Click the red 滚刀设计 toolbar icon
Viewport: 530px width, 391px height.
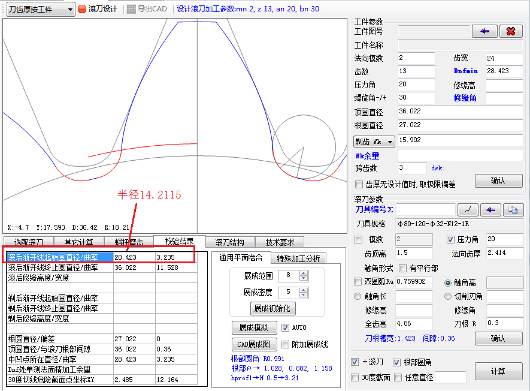82,9
